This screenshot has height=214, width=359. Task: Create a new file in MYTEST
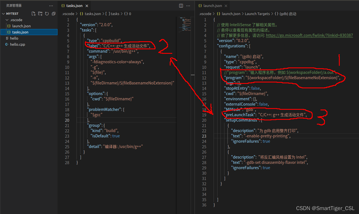[x=33, y=14]
